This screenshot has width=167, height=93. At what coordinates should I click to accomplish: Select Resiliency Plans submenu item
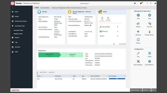pos(18,34)
